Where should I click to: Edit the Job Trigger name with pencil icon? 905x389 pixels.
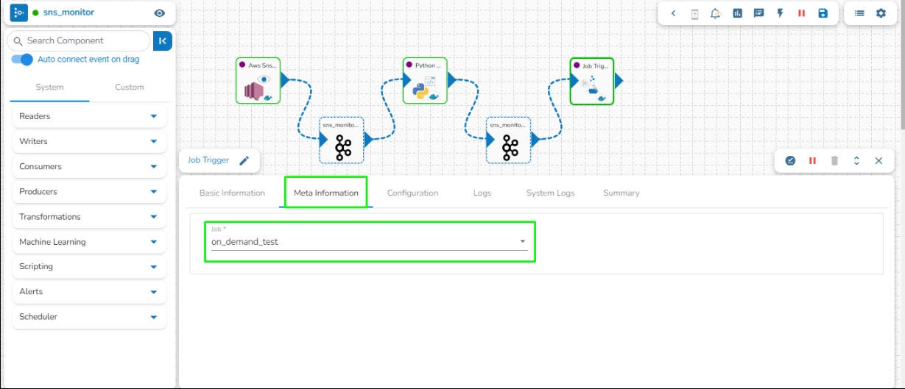244,160
